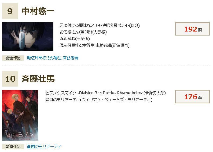This screenshot has width=213, height=152.
Task: Click the 192票 vote count box
Action: coord(192,29)
